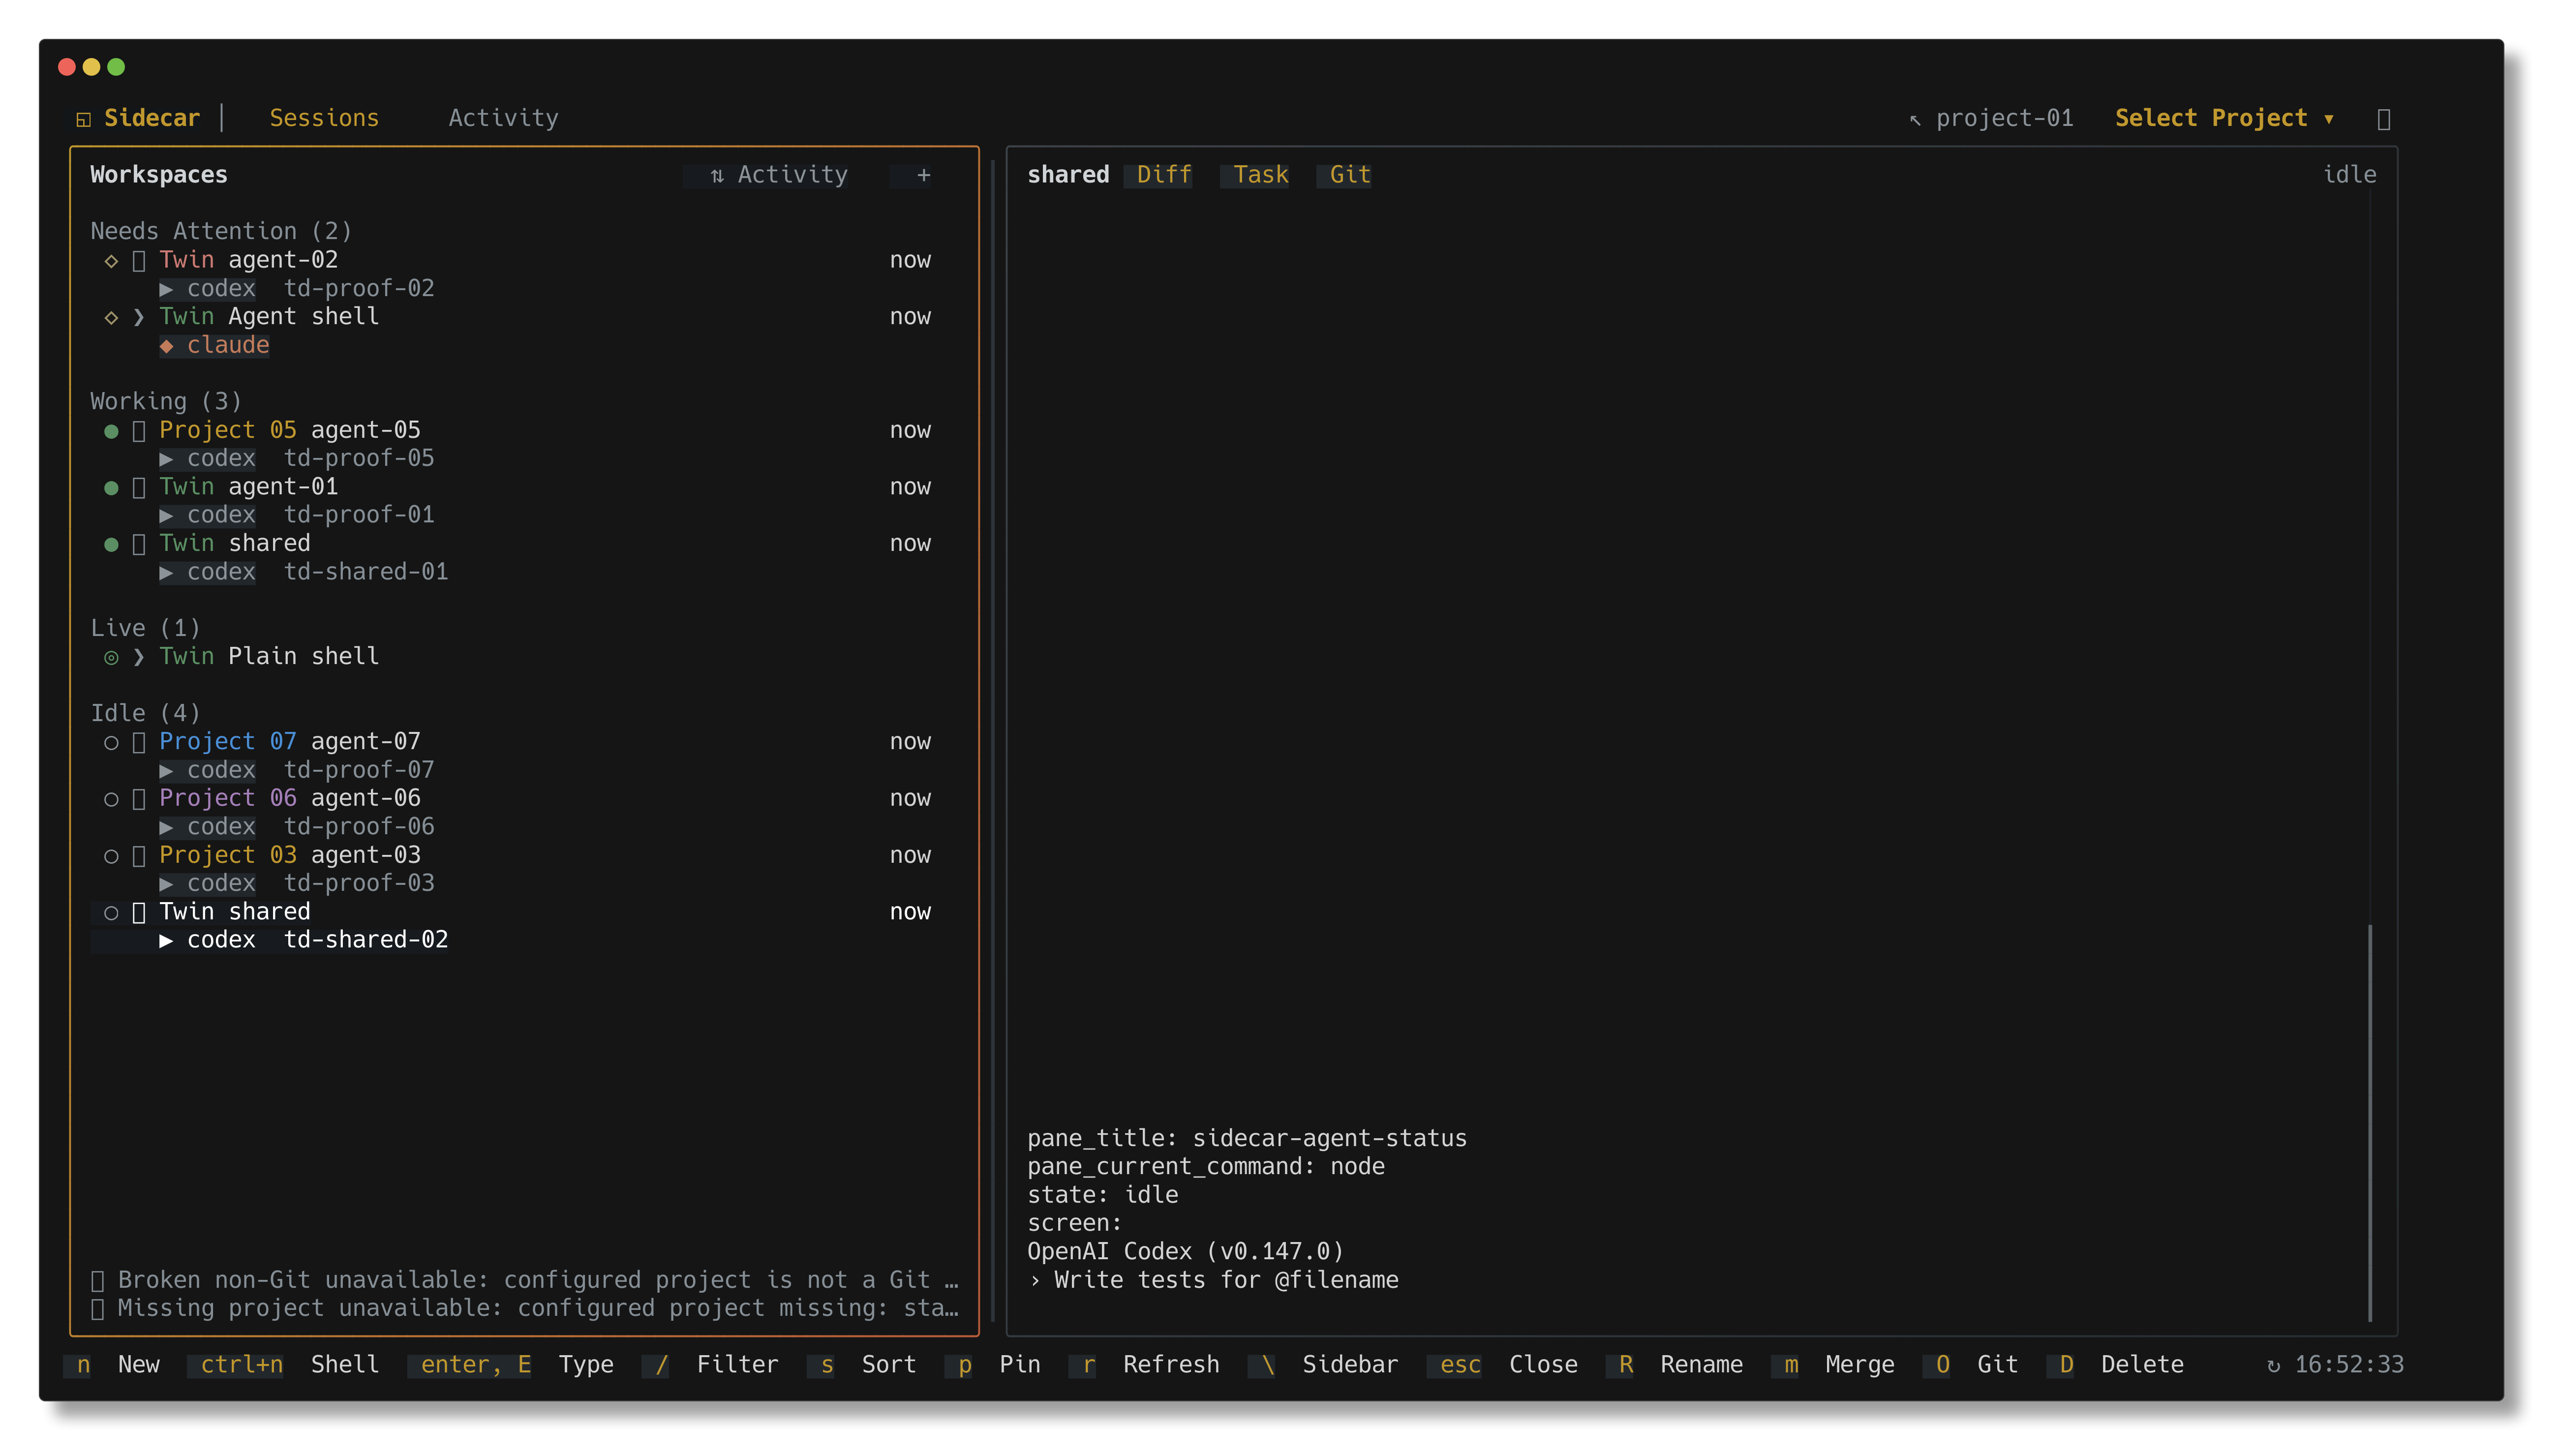Click the idle status label in preview header
This screenshot has height=1456, width=2559.
(x=2349, y=175)
